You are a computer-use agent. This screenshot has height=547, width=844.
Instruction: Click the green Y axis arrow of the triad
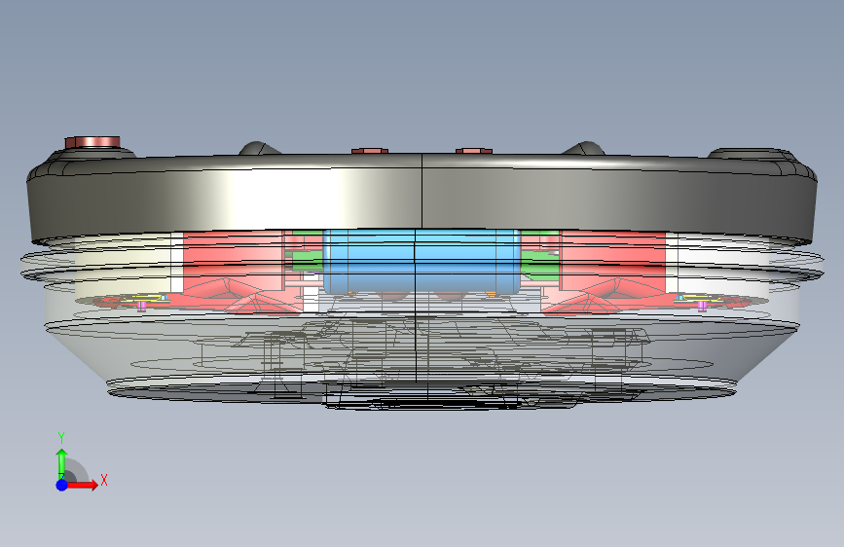coord(62,463)
